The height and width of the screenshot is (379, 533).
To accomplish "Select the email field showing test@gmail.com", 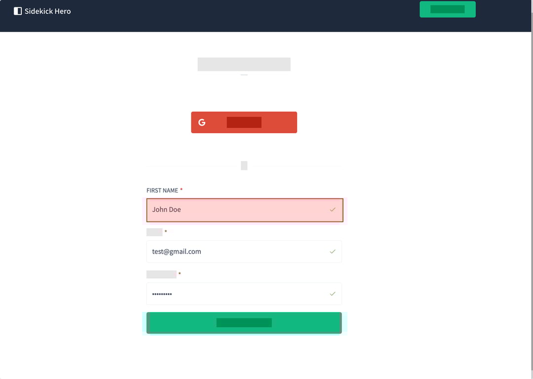I will [x=237, y=252].
